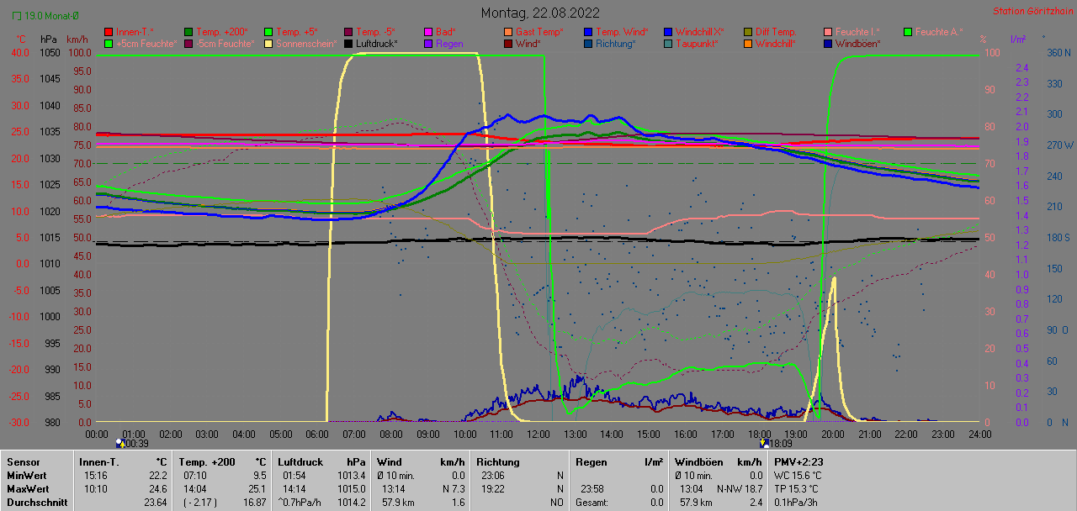Screen dimensions: 1077x511
Task: Click the Temp. Wind blue legend entry
Action: 616,32
